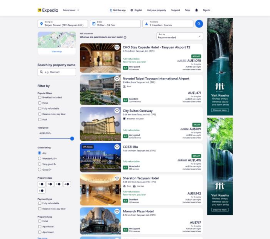Save Novotel Taipei Taoyuan with heart icon
This screenshot has width=270, height=239.
coord(117,79)
